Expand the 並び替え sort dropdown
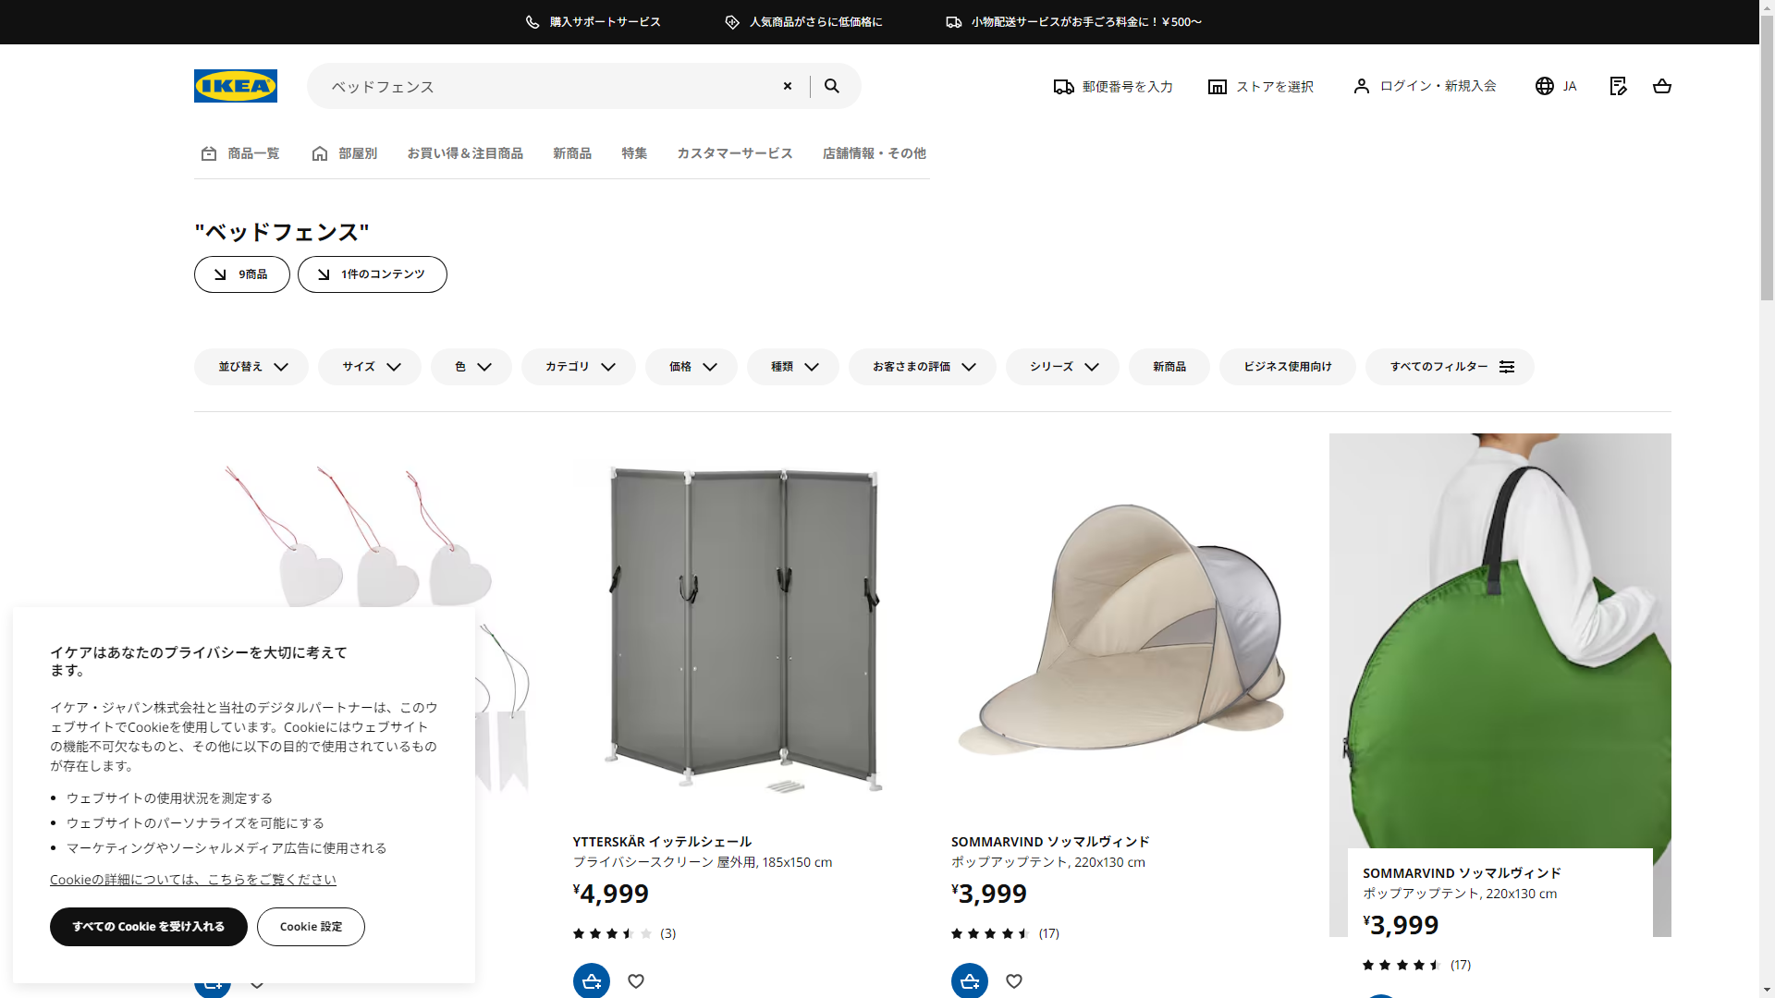1775x998 pixels. point(251,367)
